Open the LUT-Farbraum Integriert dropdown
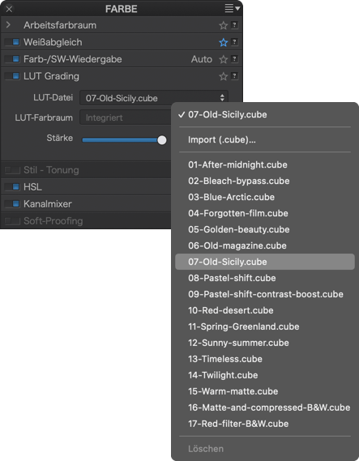The width and height of the screenshot is (359, 461). click(x=126, y=117)
